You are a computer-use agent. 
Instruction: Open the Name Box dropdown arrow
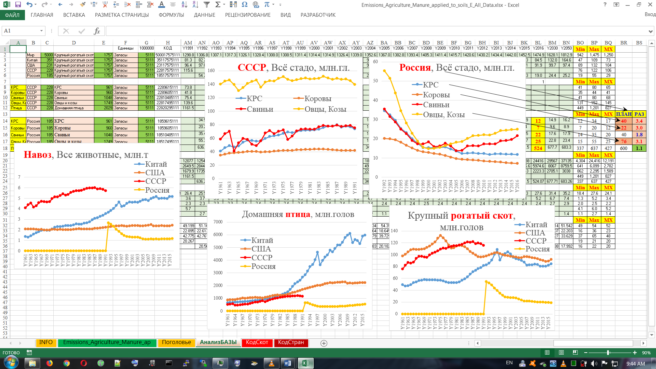[41, 31]
